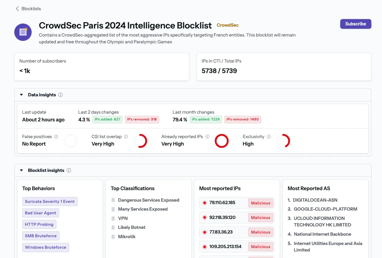
Task: Select the CrowdSec vendor label
Action: click(228, 25)
